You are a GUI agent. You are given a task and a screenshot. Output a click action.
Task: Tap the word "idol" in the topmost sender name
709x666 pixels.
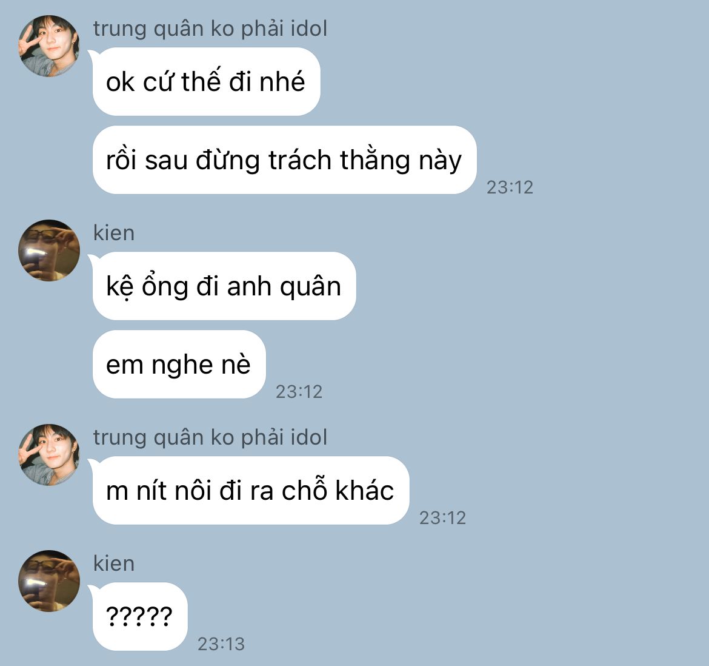[309, 29]
